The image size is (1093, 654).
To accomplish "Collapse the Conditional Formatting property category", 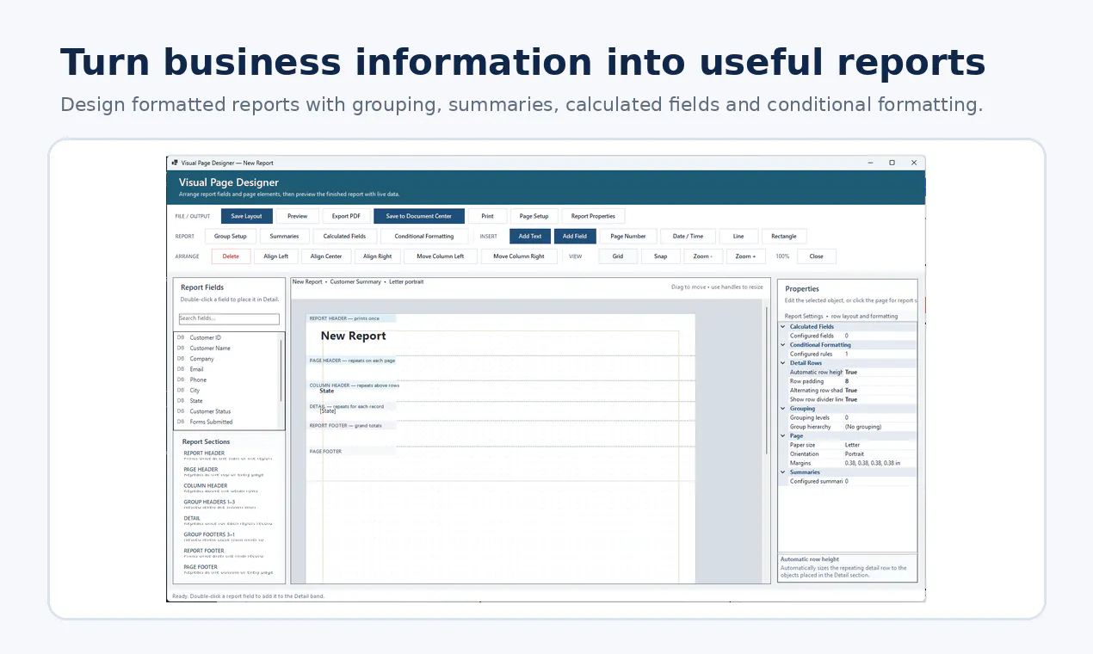I will coord(783,345).
